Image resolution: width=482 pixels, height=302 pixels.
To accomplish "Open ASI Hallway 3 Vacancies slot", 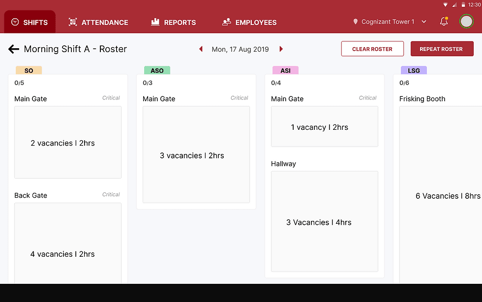I will click(325, 221).
